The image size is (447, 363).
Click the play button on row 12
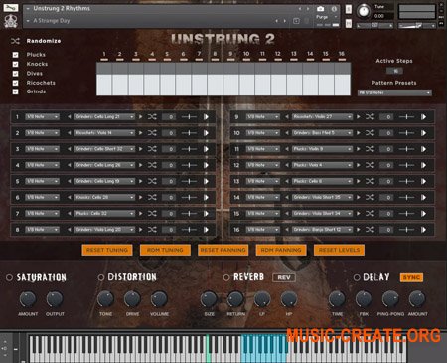[x=423, y=165]
